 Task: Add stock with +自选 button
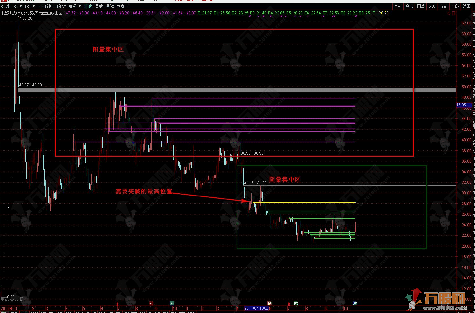coord(455,6)
